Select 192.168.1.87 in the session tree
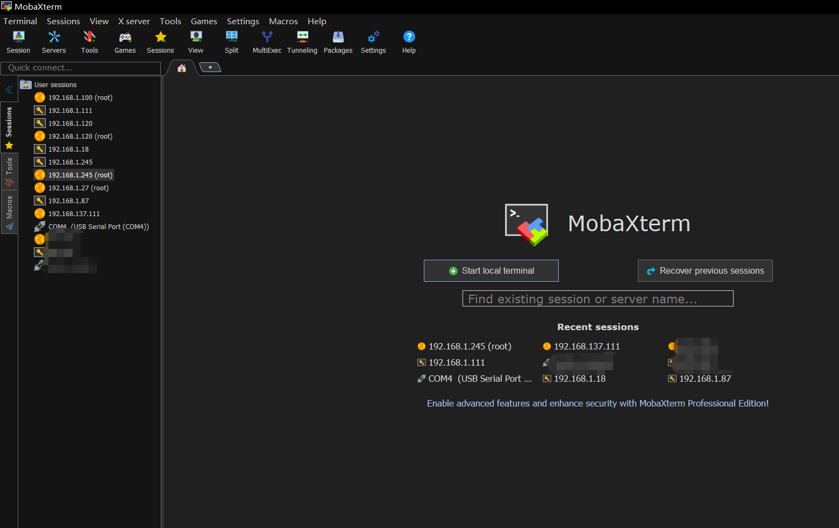The height and width of the screenshot is (528, 839). 68,201
